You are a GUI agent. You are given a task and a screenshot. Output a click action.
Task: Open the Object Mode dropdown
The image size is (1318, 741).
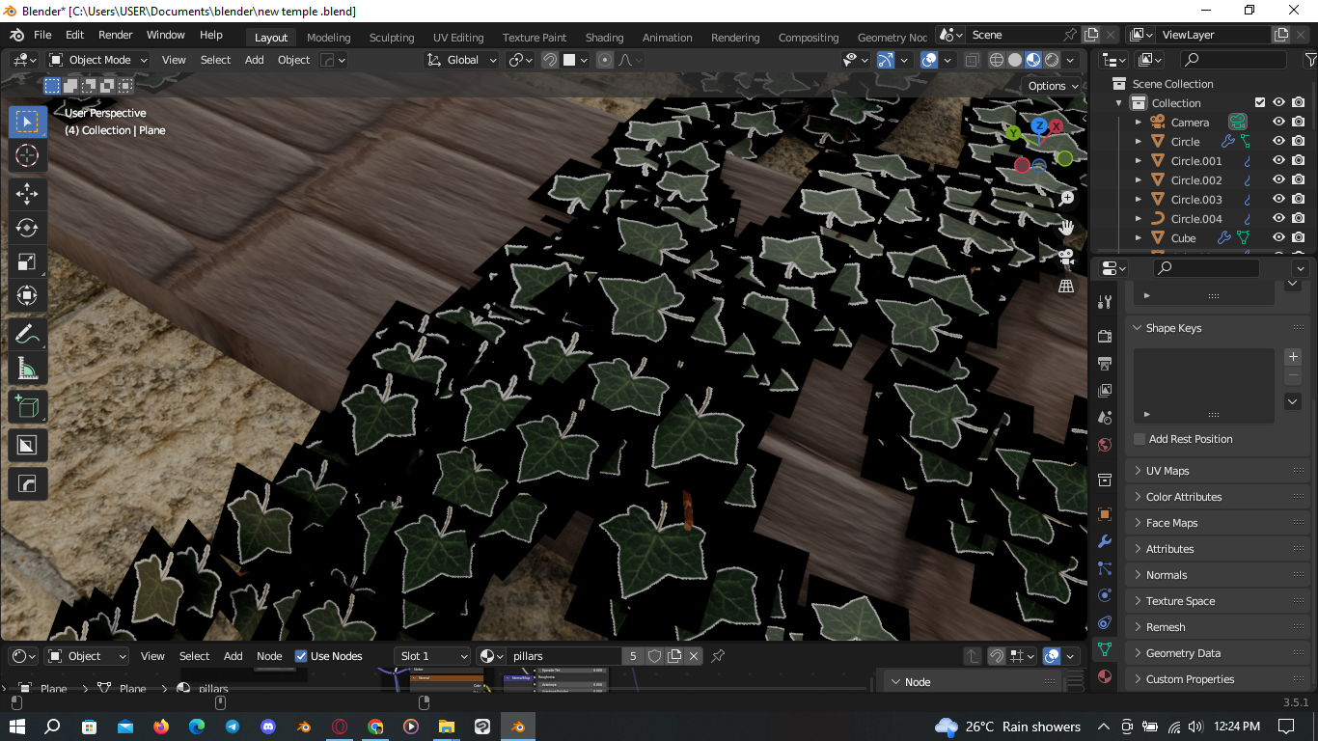pyautogui.click(x=98, y=60)
